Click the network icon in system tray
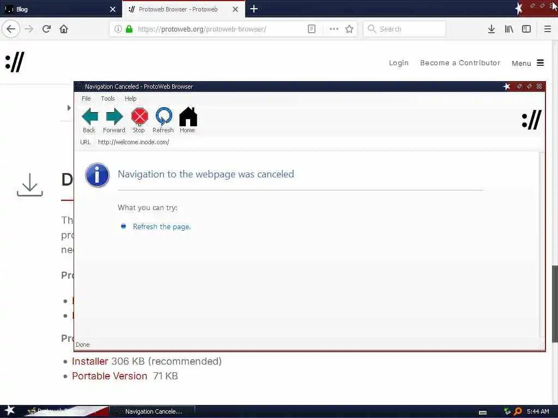The width and height of the screenshot is (558, 418). pyautogui.click(x=507, y=411)
